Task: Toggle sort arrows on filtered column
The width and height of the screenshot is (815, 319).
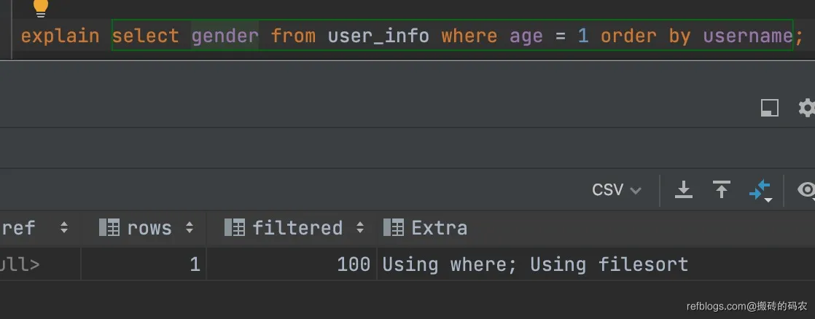Action: coord(359,228)
